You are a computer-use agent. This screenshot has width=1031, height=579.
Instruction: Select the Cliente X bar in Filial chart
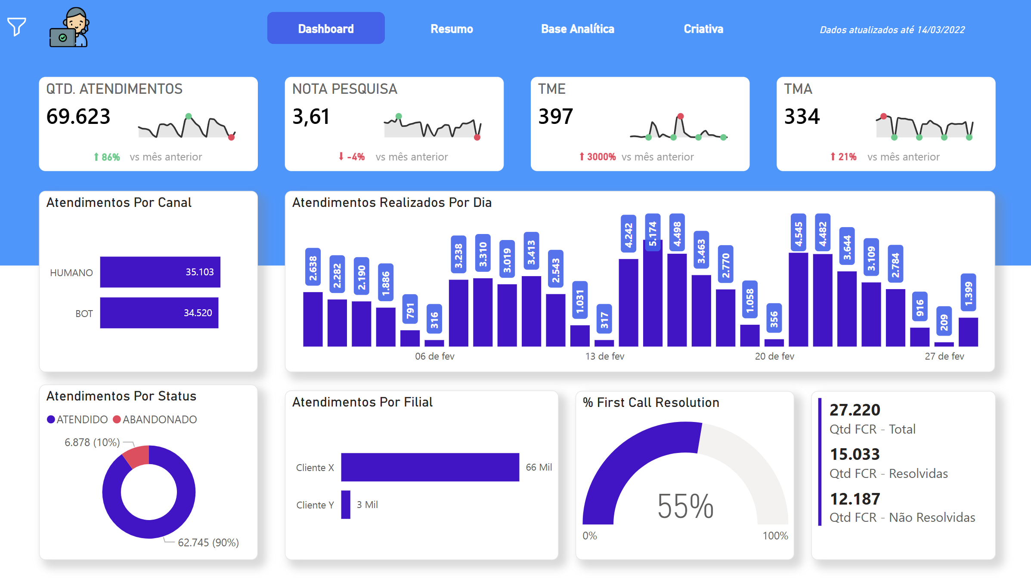pyautogui.click(x=430, y=467)
